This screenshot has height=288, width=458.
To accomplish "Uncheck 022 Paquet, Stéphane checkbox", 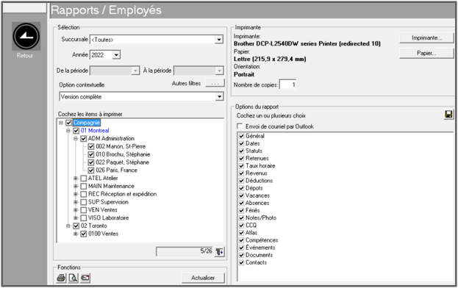I will pyautogui.click(x=91, y=162).
